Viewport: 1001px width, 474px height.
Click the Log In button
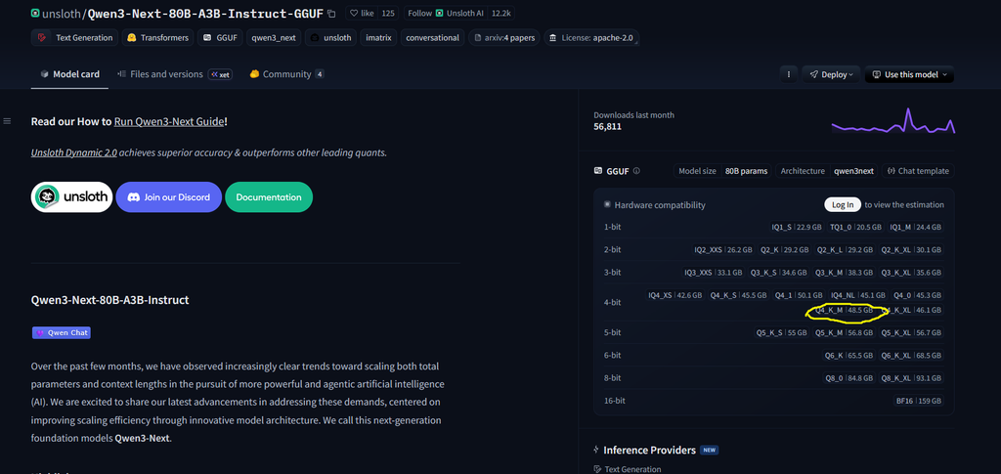click(843, 204)
